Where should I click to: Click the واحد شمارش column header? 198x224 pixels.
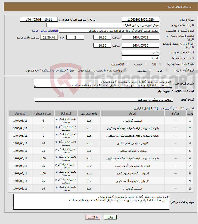(89, 114)
